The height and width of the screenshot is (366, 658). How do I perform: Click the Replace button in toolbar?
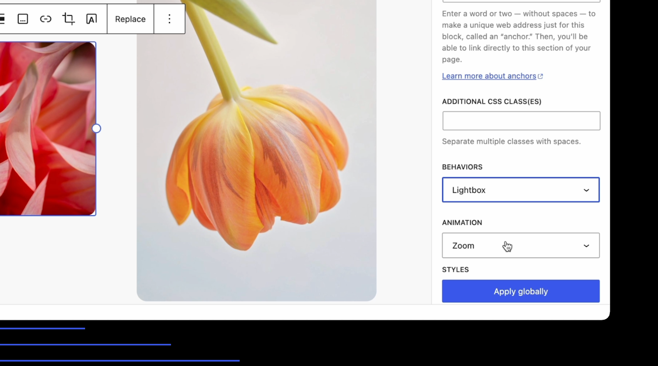click(130, 19)
